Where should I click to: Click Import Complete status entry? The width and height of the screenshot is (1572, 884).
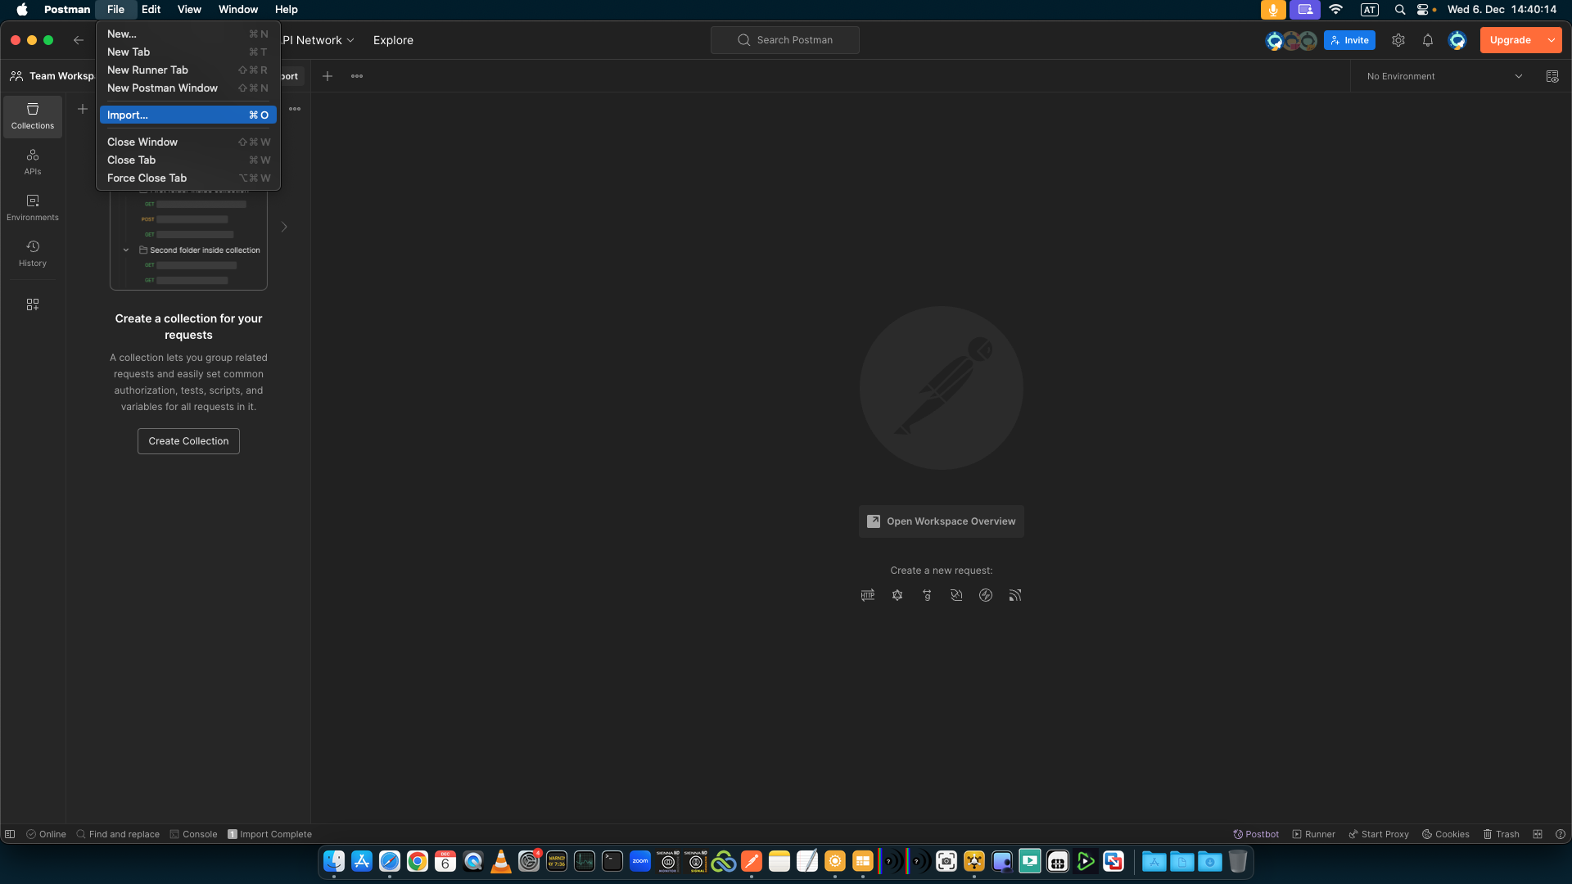(269, 834)
